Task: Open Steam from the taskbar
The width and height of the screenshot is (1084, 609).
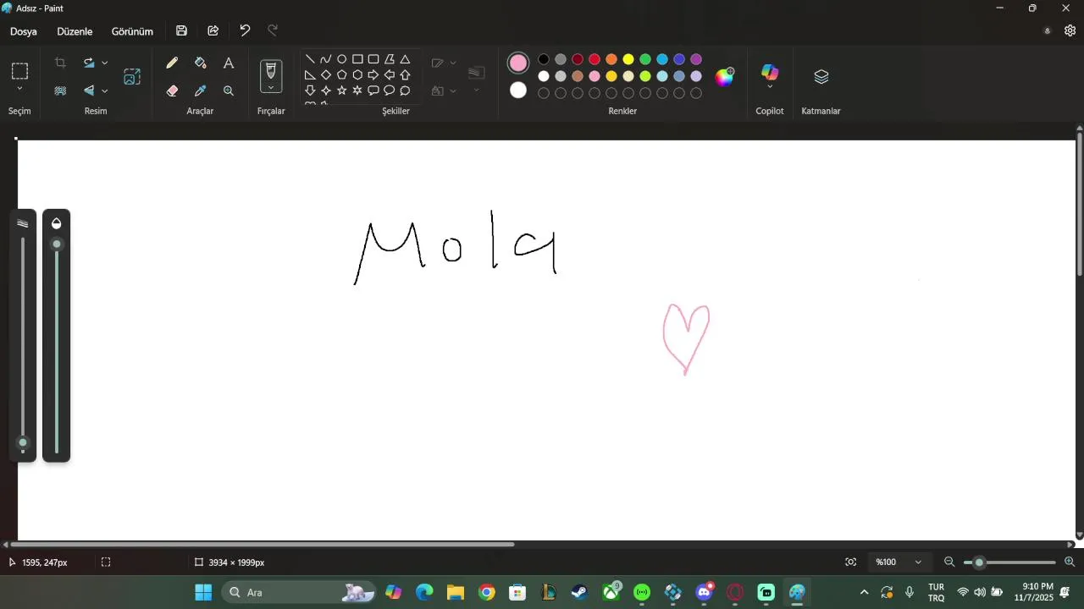Action: (x=579, y=592)
